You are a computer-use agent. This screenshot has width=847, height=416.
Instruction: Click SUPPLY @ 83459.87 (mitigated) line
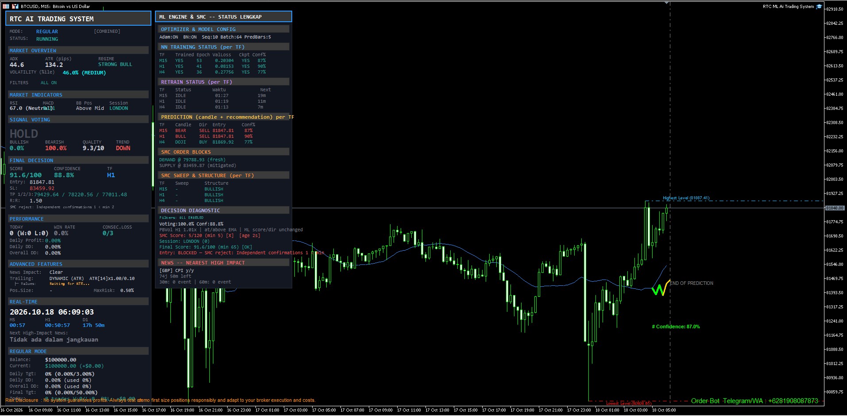197,166
